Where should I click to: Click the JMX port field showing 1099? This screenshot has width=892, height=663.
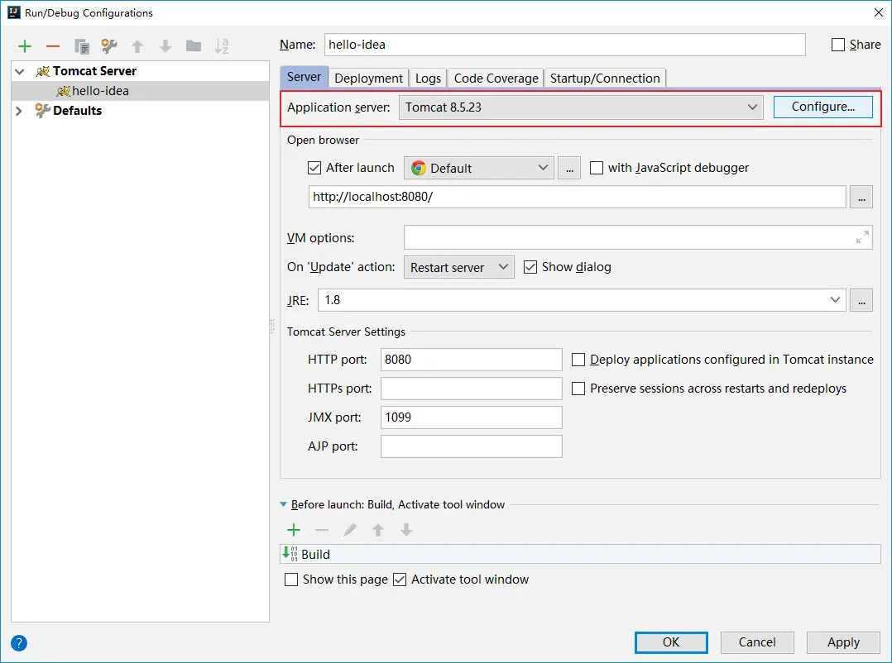click(x=471, y=417)
